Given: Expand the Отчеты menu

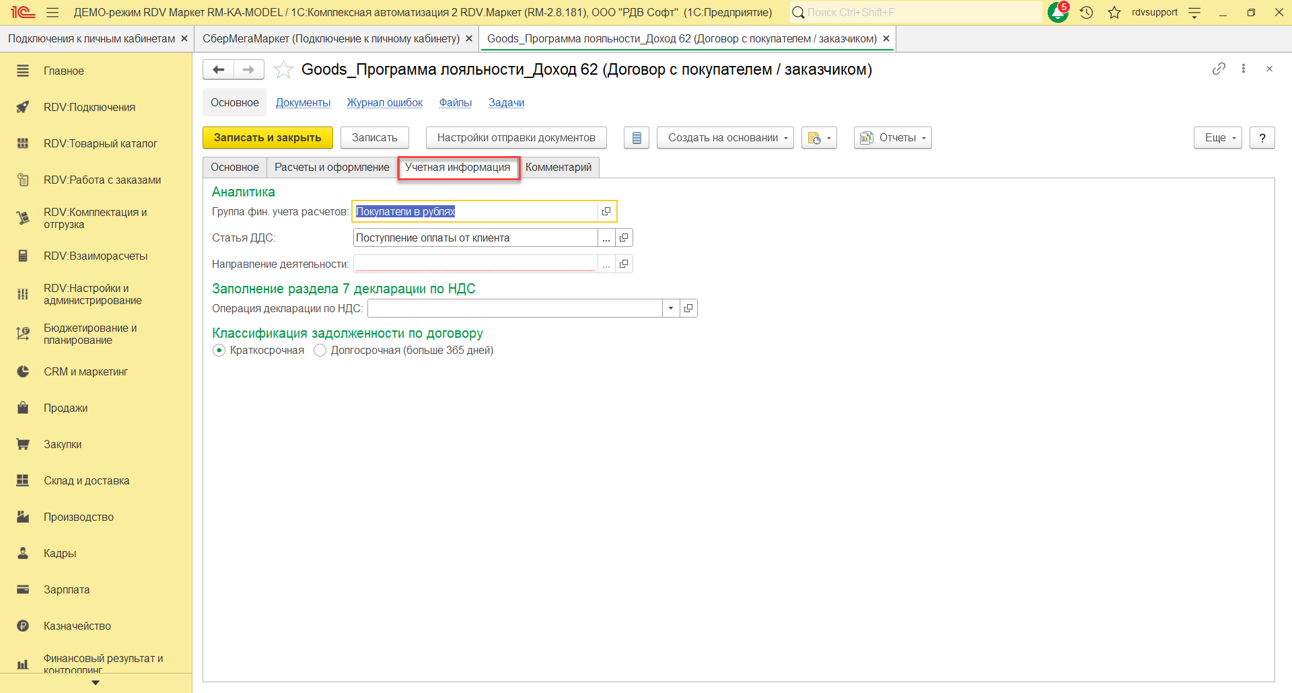Looking at the screenshot, I should coord(892,138).
